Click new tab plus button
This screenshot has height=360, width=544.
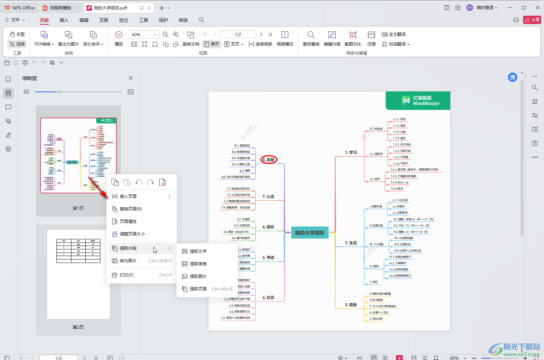click(161, 8)
